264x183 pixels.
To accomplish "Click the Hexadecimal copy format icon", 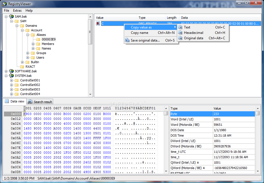I will 180,33.
